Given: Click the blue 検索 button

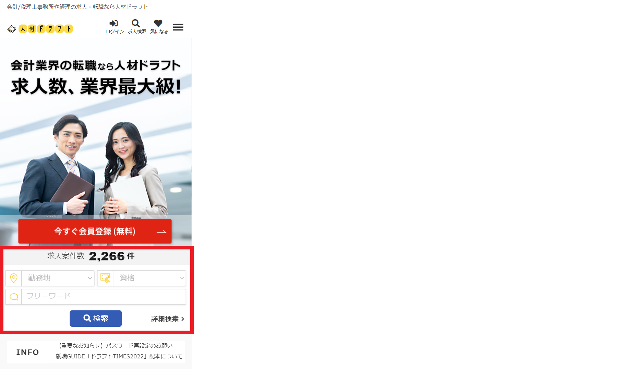Looking at the screenshot, I should 96,318.
